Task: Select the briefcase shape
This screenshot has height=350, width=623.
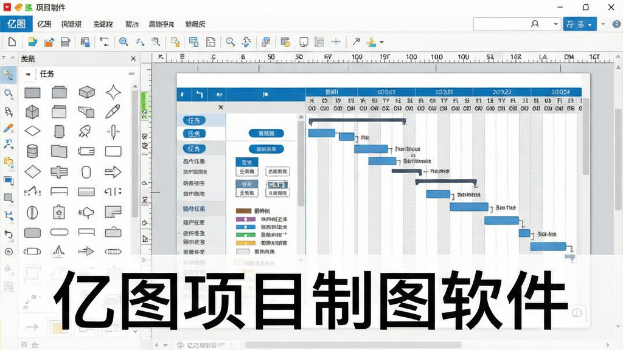Action: 113,232
